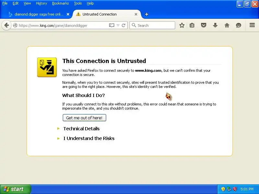This screenshot has width=259, height=194.
Task: Minimize the Firefox window
Action: coord(240,4)
